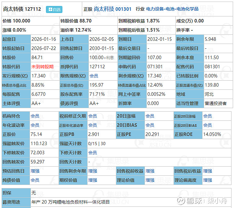Click 质押代码 value 127112
234x208 pixels.
(97, 67)
